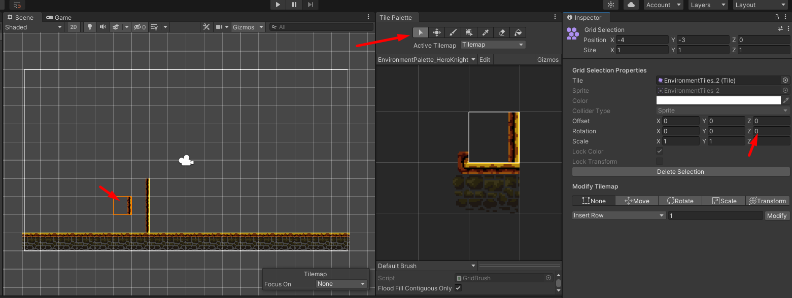The image size is (792, 298).
Task: Open the Layout menu
Action: click(x=759, y=5)
